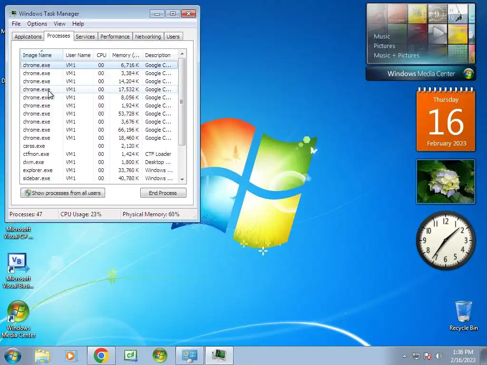Screen dimensions: 487x365
Task: Click process list scrollbar up arrow
Action: tap(182, 54)
